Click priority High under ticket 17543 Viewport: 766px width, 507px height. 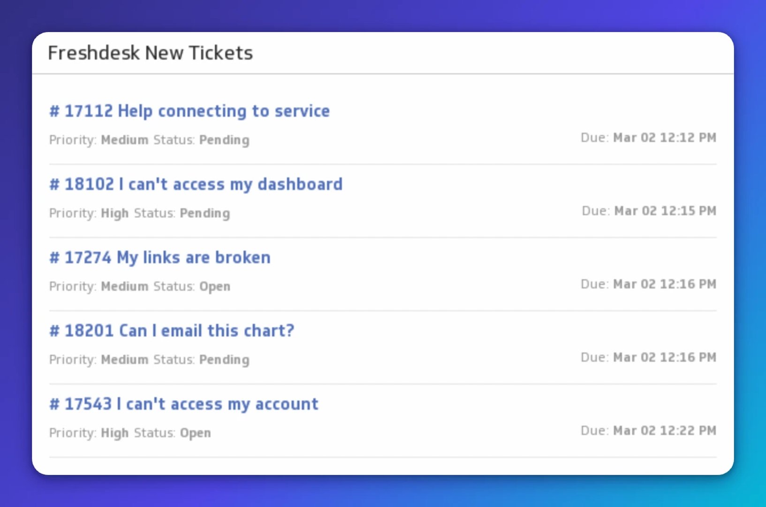pos(115,433)
